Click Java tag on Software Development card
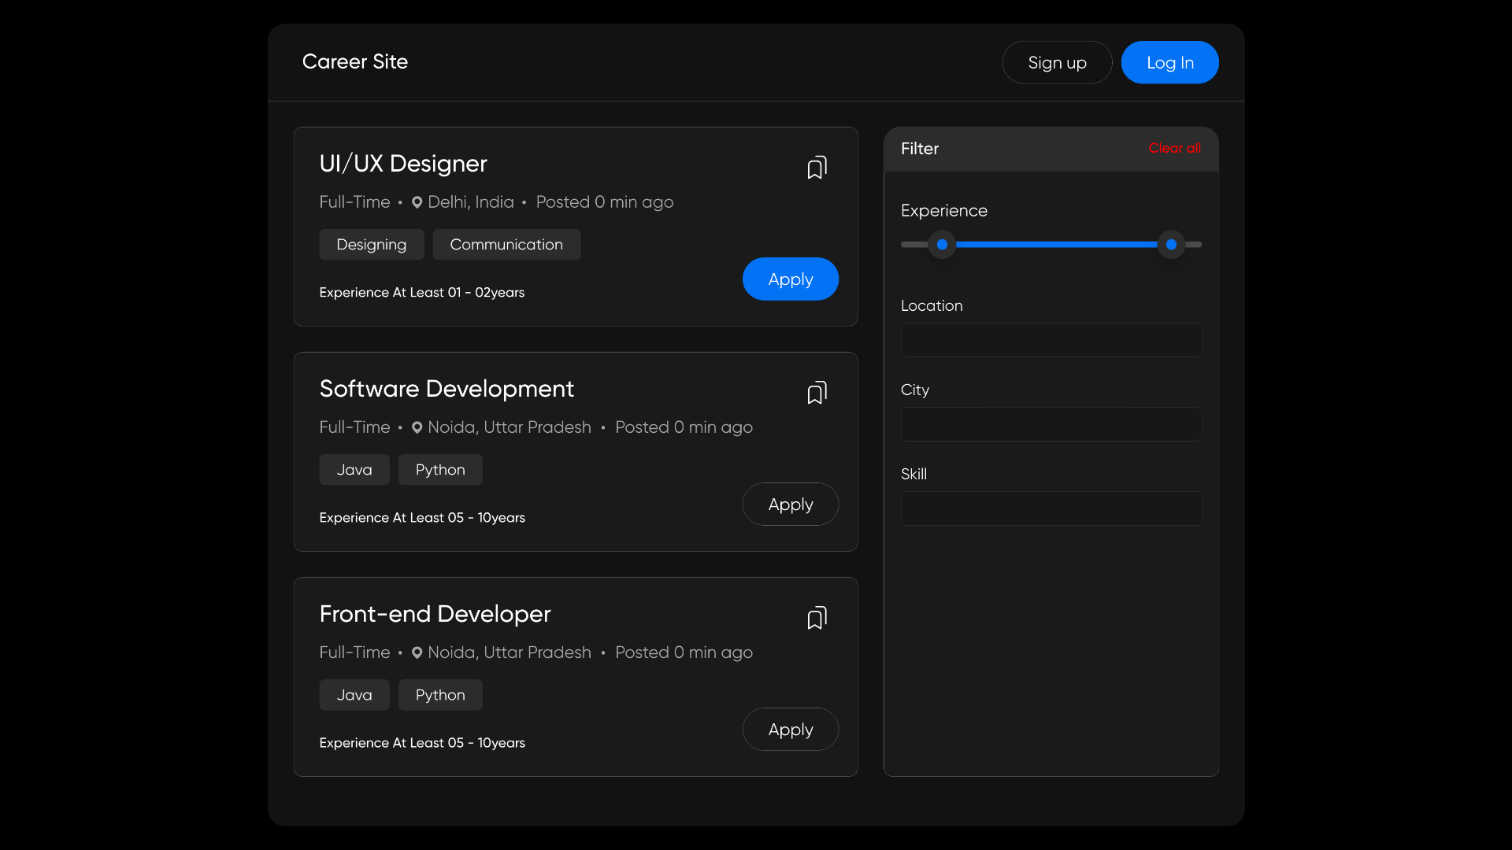This screenshot has height=850, width=1512. pyautogui.click(x=354, y=470)
